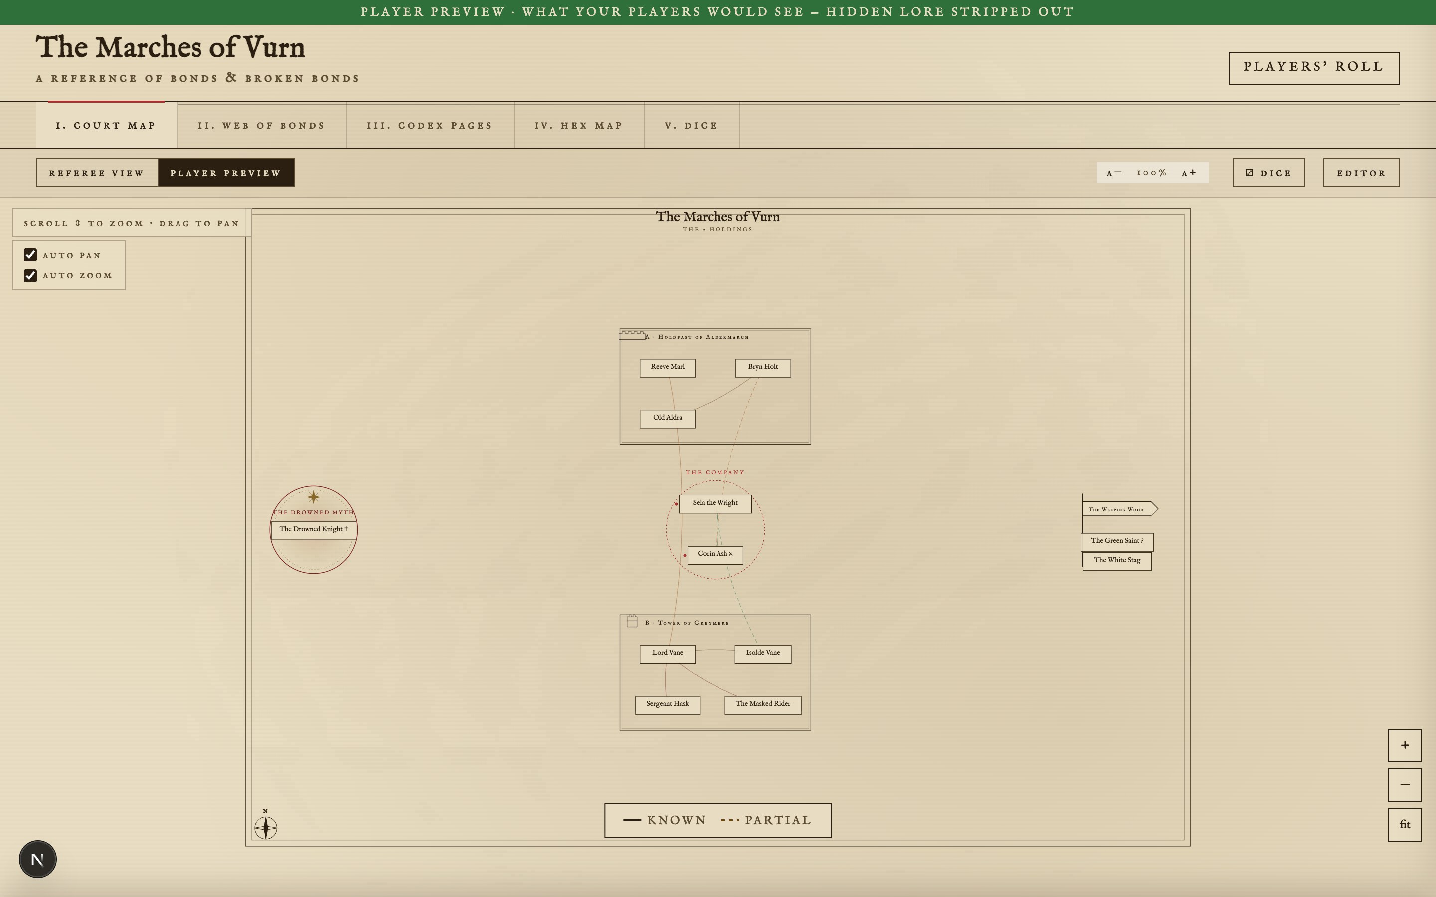
Task: Click the Drowned Myth star emblem
Action: tap(313, 496)
